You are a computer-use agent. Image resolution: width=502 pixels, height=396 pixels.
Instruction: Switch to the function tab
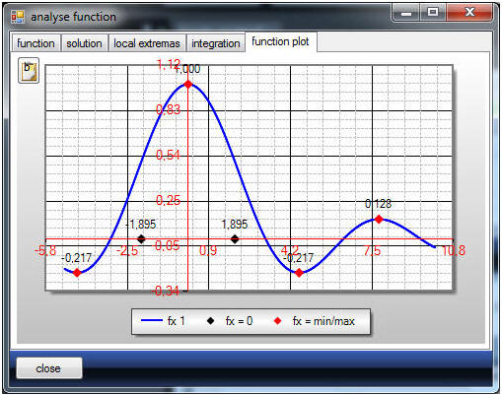[36, 43]
